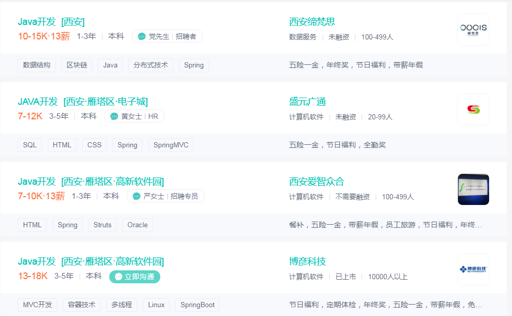Click the 10000人以上 company size text
The width and height of the screenshot is (512, 316).
(388, 277)
